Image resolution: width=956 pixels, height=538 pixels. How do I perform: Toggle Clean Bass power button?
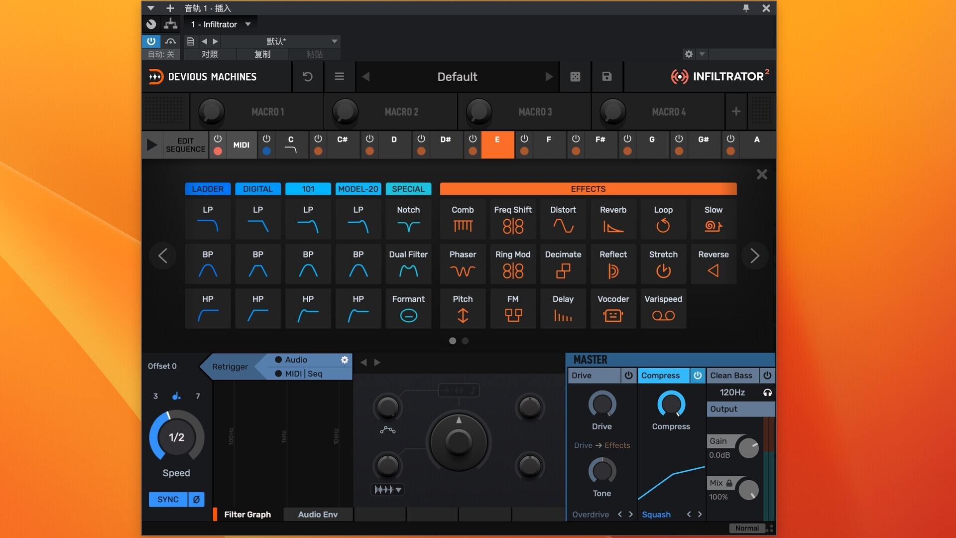pyautogui.click(x=767, y=376)
